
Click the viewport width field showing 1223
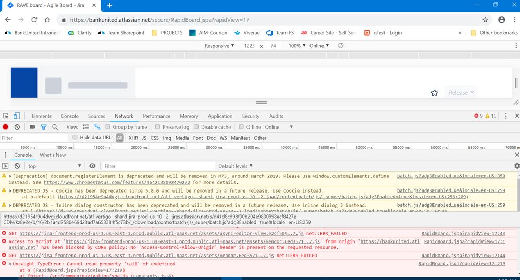coord(250,46)
